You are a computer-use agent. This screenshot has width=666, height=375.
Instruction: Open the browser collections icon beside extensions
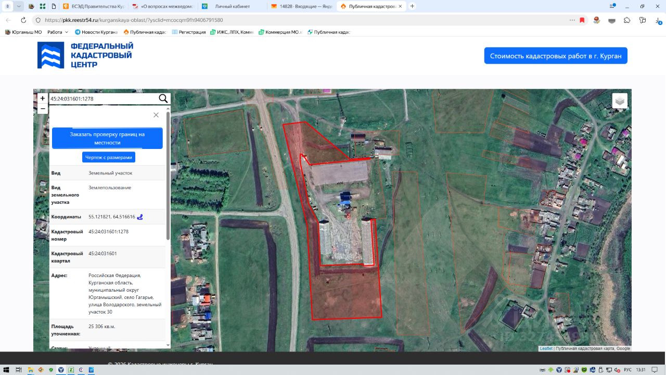tap(643, 20)
